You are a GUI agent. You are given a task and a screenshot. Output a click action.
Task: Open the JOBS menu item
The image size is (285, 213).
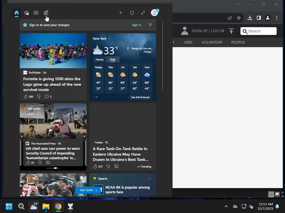click(x=188, y=42)
